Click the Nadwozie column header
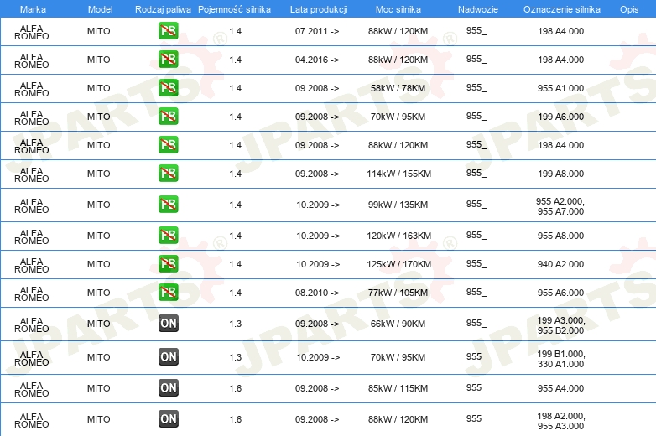 coord(478,9)
